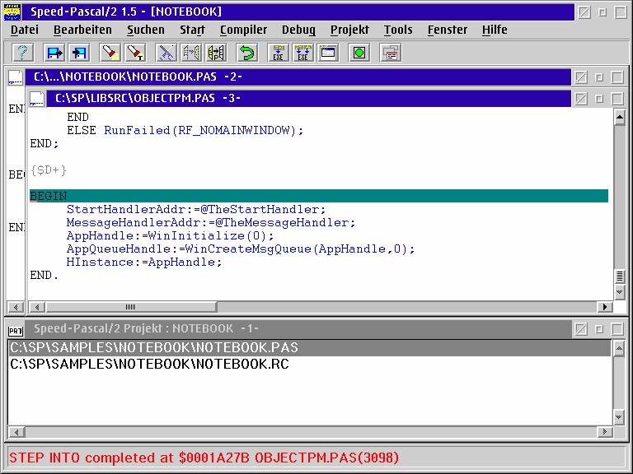The image size is (633, 474).
Task: Open the PRJ project window icon menu
Action: (x=16, y=331)
